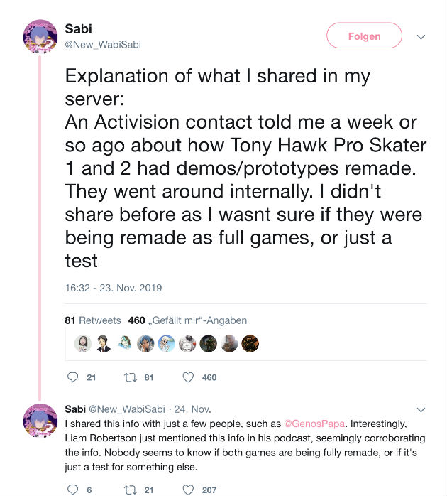Expand the follow-up tweet options chevron
447x496 pixels.
coord(420,409)
